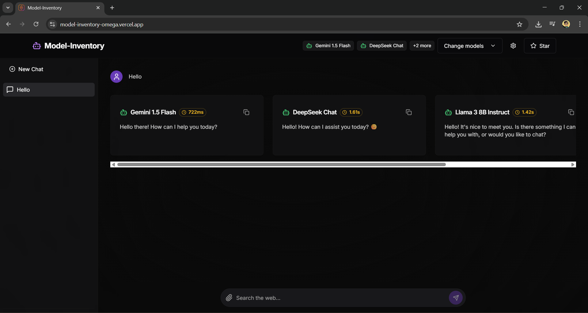Viewport: 588px width, 313px height.
Task: Click the 1.42s response time badge
Action: 525,112
